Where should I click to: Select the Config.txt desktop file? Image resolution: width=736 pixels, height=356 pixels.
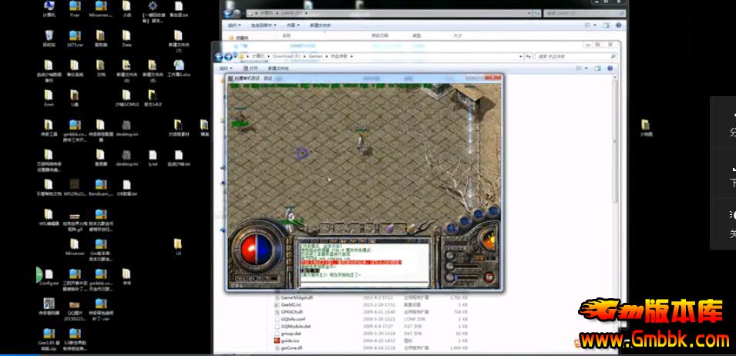pos(48,275)
